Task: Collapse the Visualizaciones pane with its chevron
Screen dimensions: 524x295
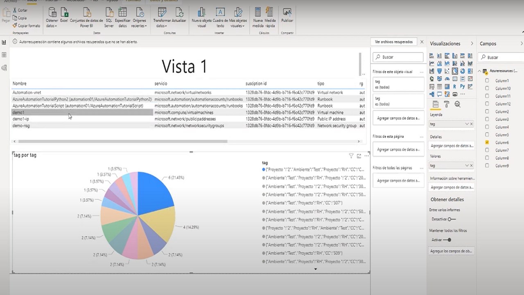Action: click(472, 43)
